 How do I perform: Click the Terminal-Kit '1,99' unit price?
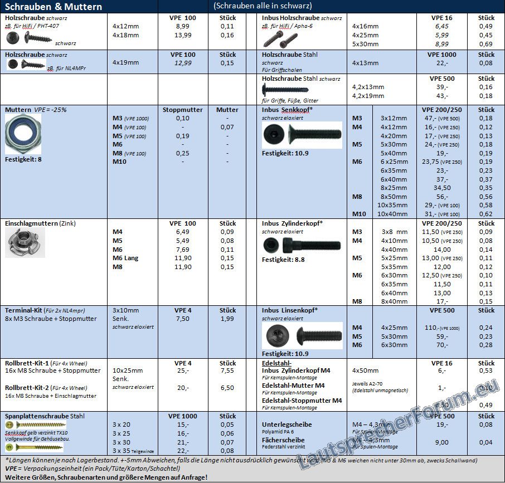(227, 319)
